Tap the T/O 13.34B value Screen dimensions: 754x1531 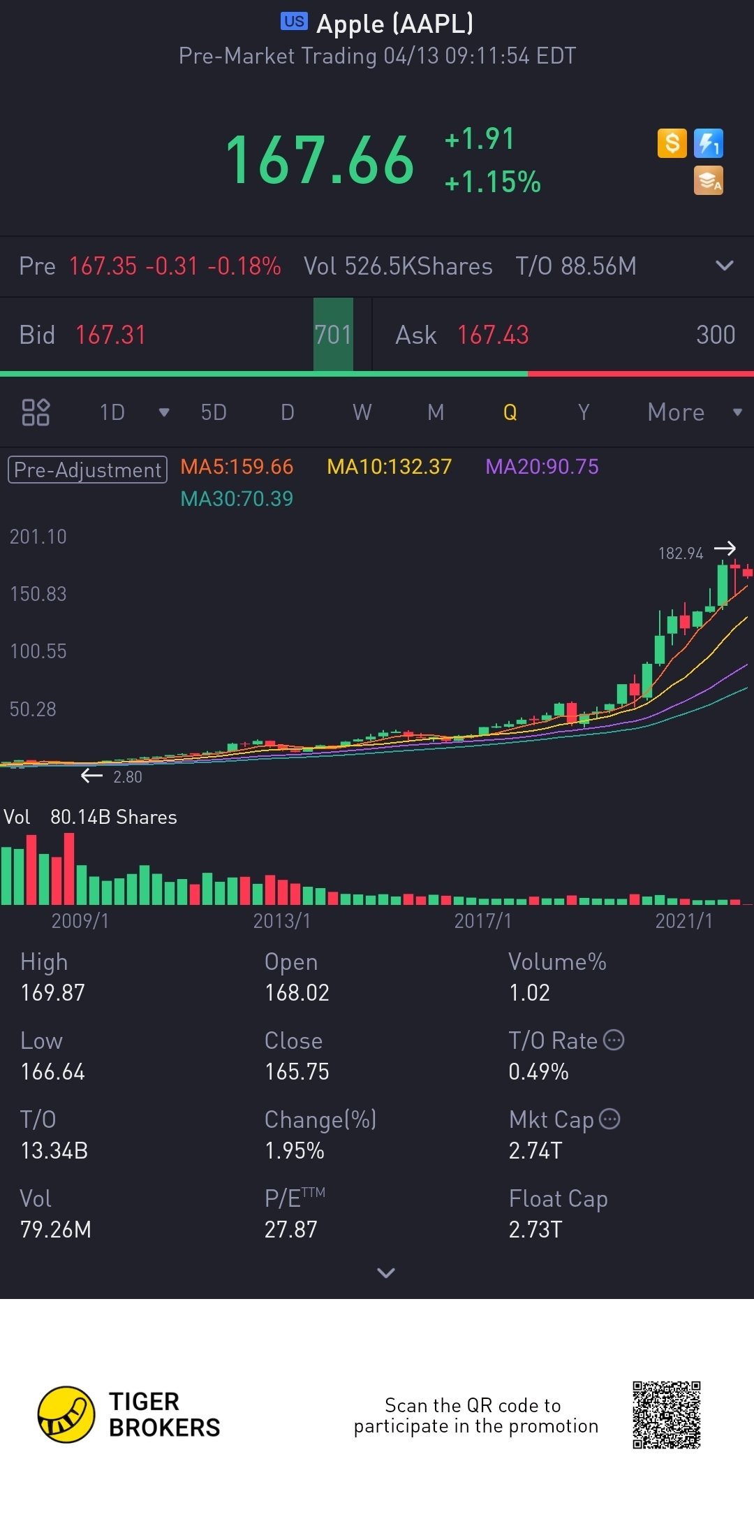(54, 1150)
